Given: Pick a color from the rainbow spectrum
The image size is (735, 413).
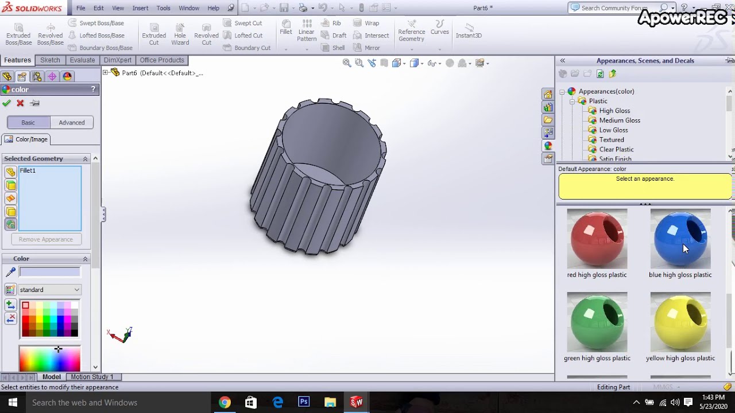Looking at the screenshot, I should coord(50,359).
